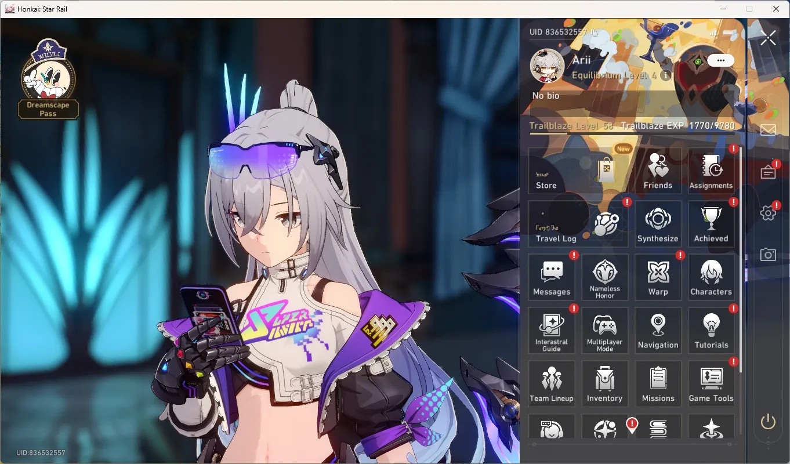Open the notices icon below the mail envelope
The height and width of the screenshot is (464, 790).
[x=768, y=172]
